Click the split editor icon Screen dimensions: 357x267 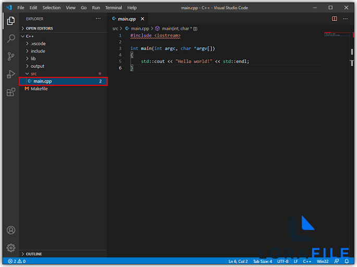[x=334, y=18]
